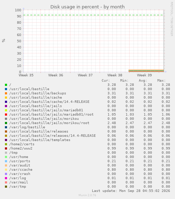Click the dark red swatch for /home2/www2

coord(6,148)
